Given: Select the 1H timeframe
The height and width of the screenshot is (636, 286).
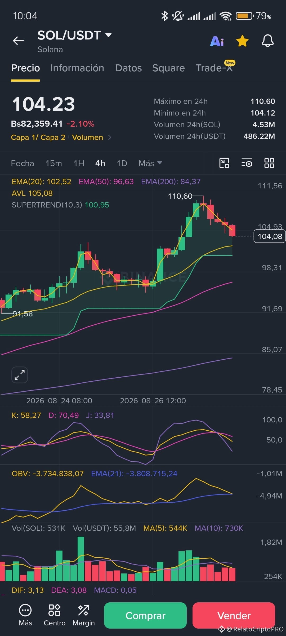Looking at the screenshot, I should pyautogui.click(x=79, y=163).
